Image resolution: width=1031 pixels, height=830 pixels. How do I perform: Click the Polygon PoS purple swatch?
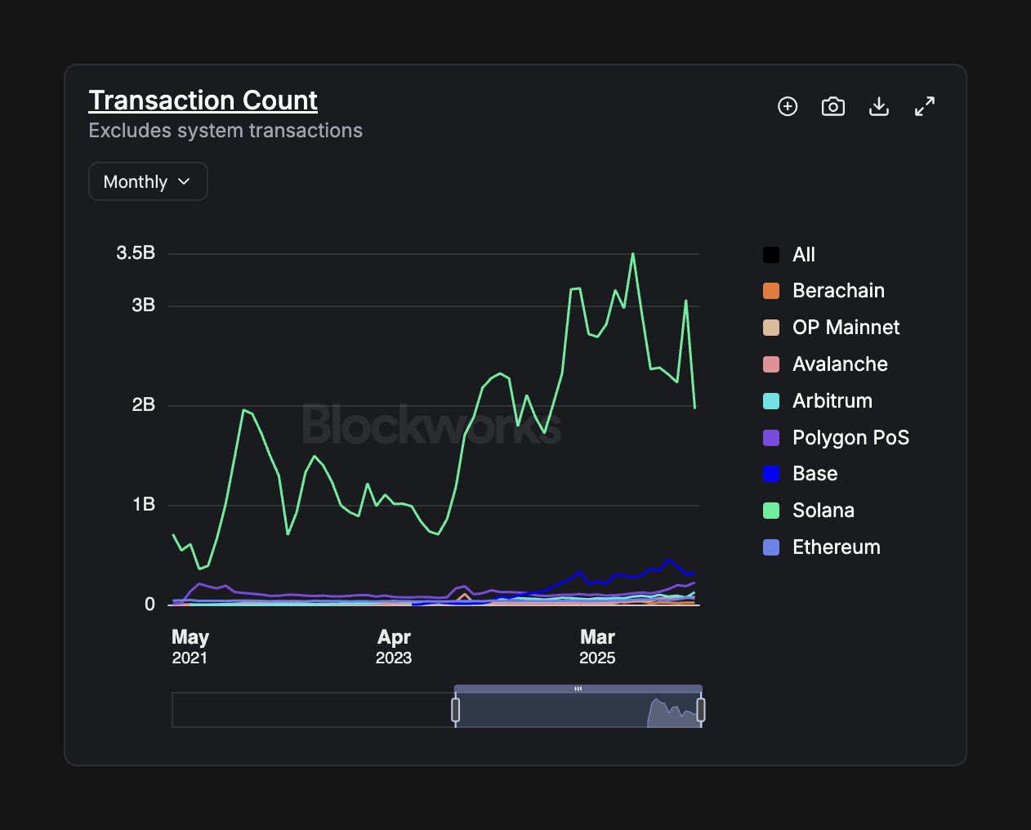click(771, 438)
